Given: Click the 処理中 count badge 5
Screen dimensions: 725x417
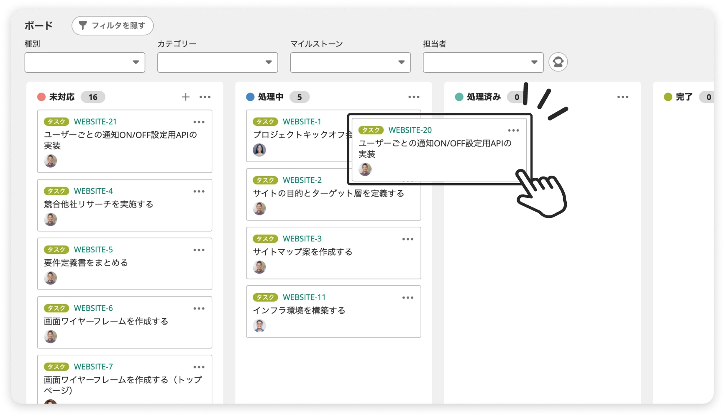Looking at the screenshot, I should click(x=300, y=97).
